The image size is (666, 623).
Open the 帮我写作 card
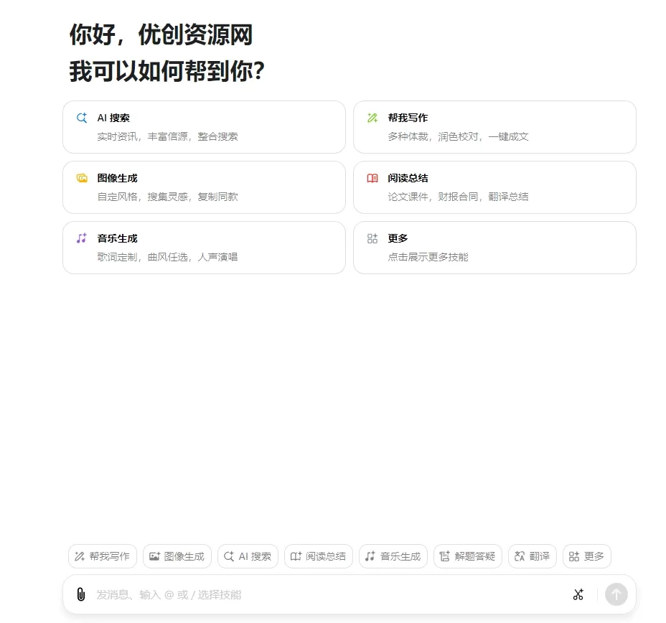[494, 127]
